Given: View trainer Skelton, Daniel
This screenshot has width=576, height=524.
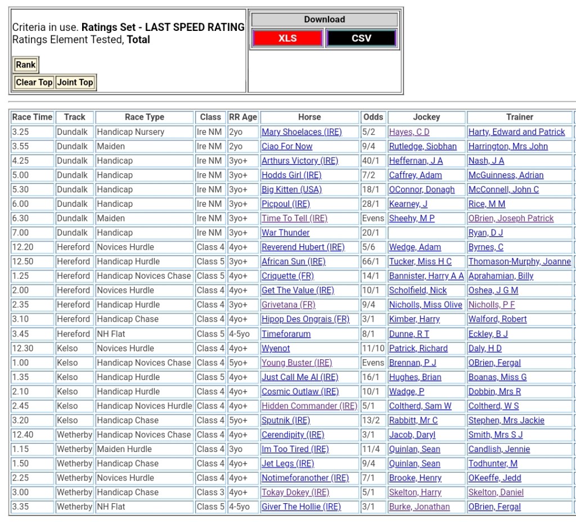Looking at the screenshot, I should pyautogui.click(x=496, y=493).
